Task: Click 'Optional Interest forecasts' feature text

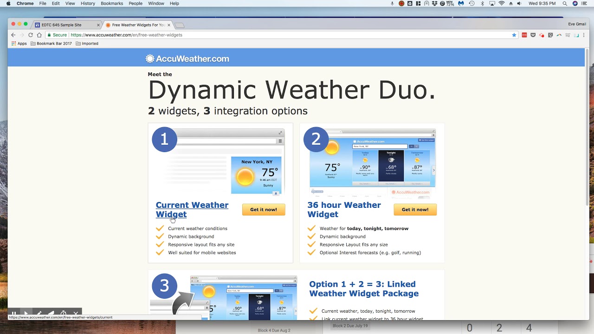Action: click(370, 253)
